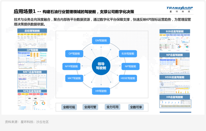The width and height of the screenshot is (206, 131).
Task: Select the OP驾驶舱 node
Action: (x=74, y=54)
